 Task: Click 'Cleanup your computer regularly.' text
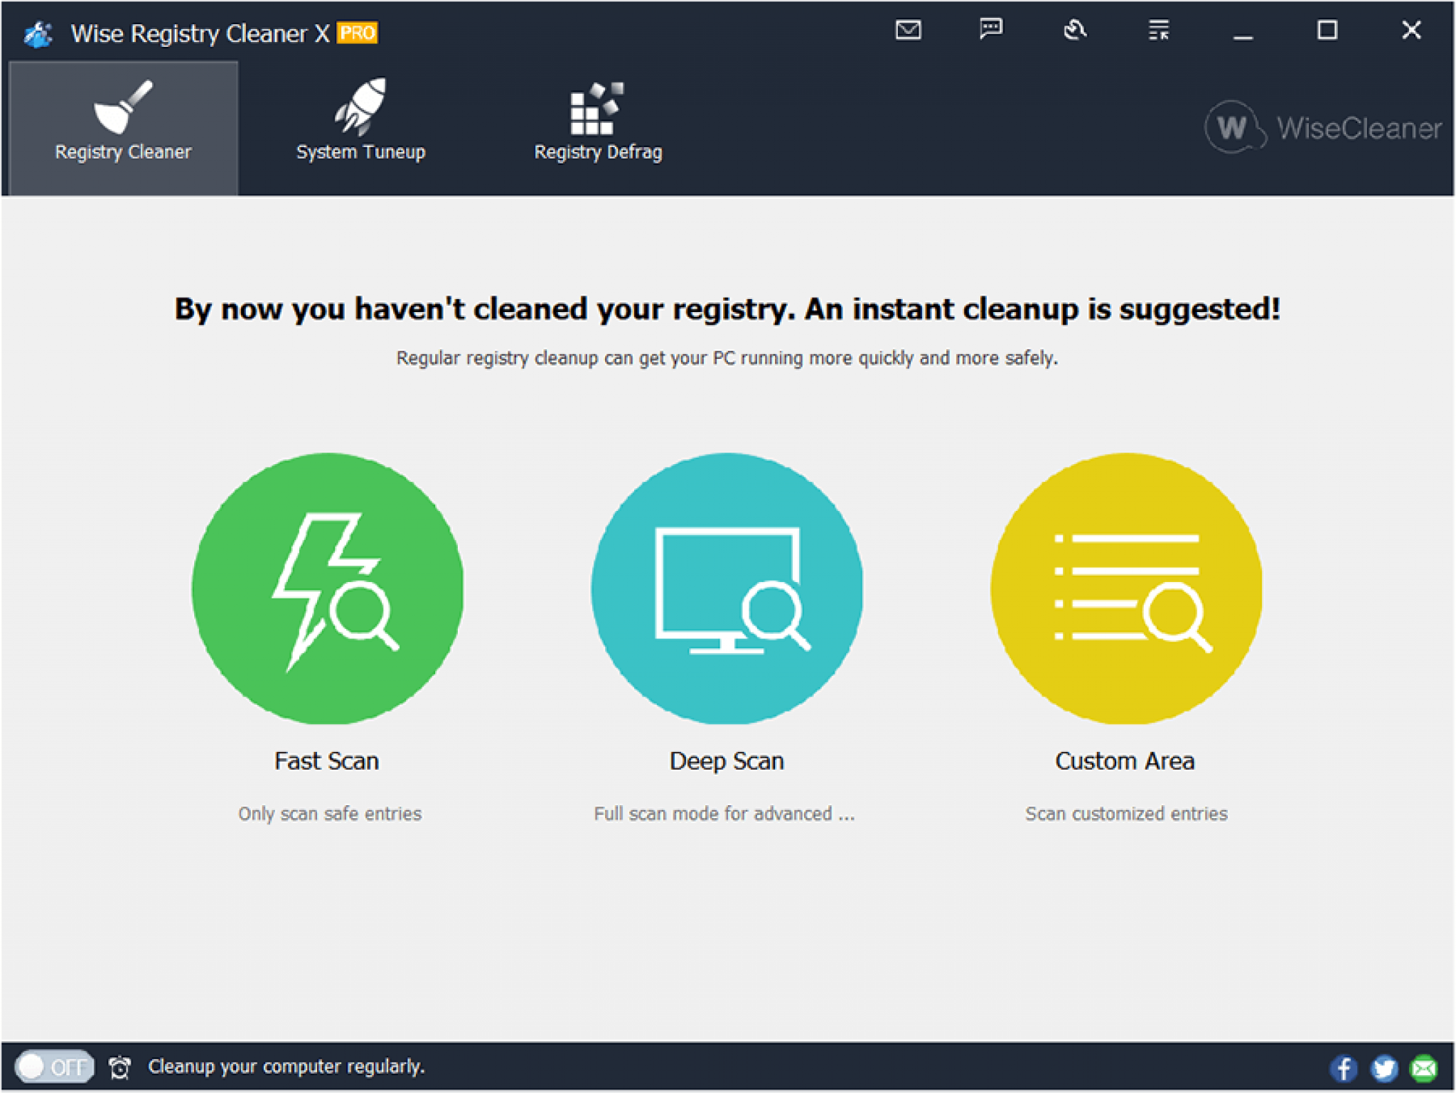[x=287, y=1066]
